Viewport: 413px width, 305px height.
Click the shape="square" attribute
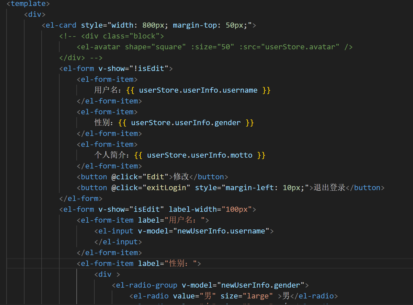(x=155, y=47)
